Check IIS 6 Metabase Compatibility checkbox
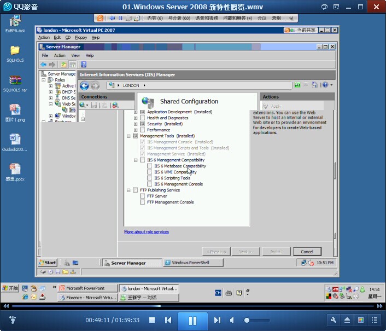386x331 pixels. click(149, 166)
